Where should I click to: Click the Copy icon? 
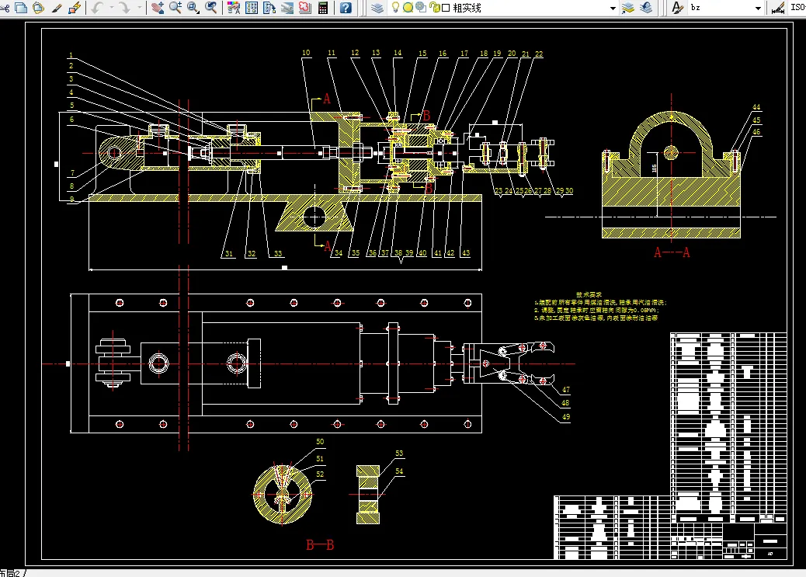click(x=21, y=8)
